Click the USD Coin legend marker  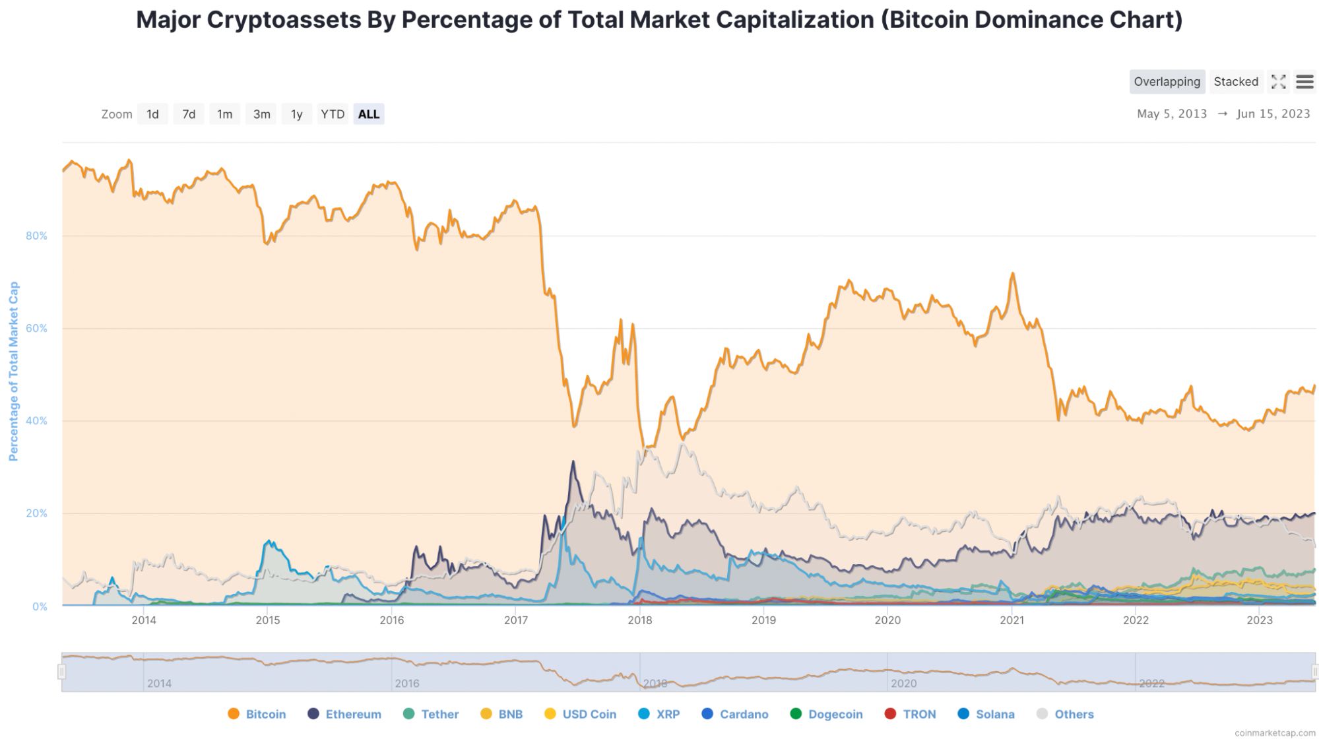tap(550, 714)
